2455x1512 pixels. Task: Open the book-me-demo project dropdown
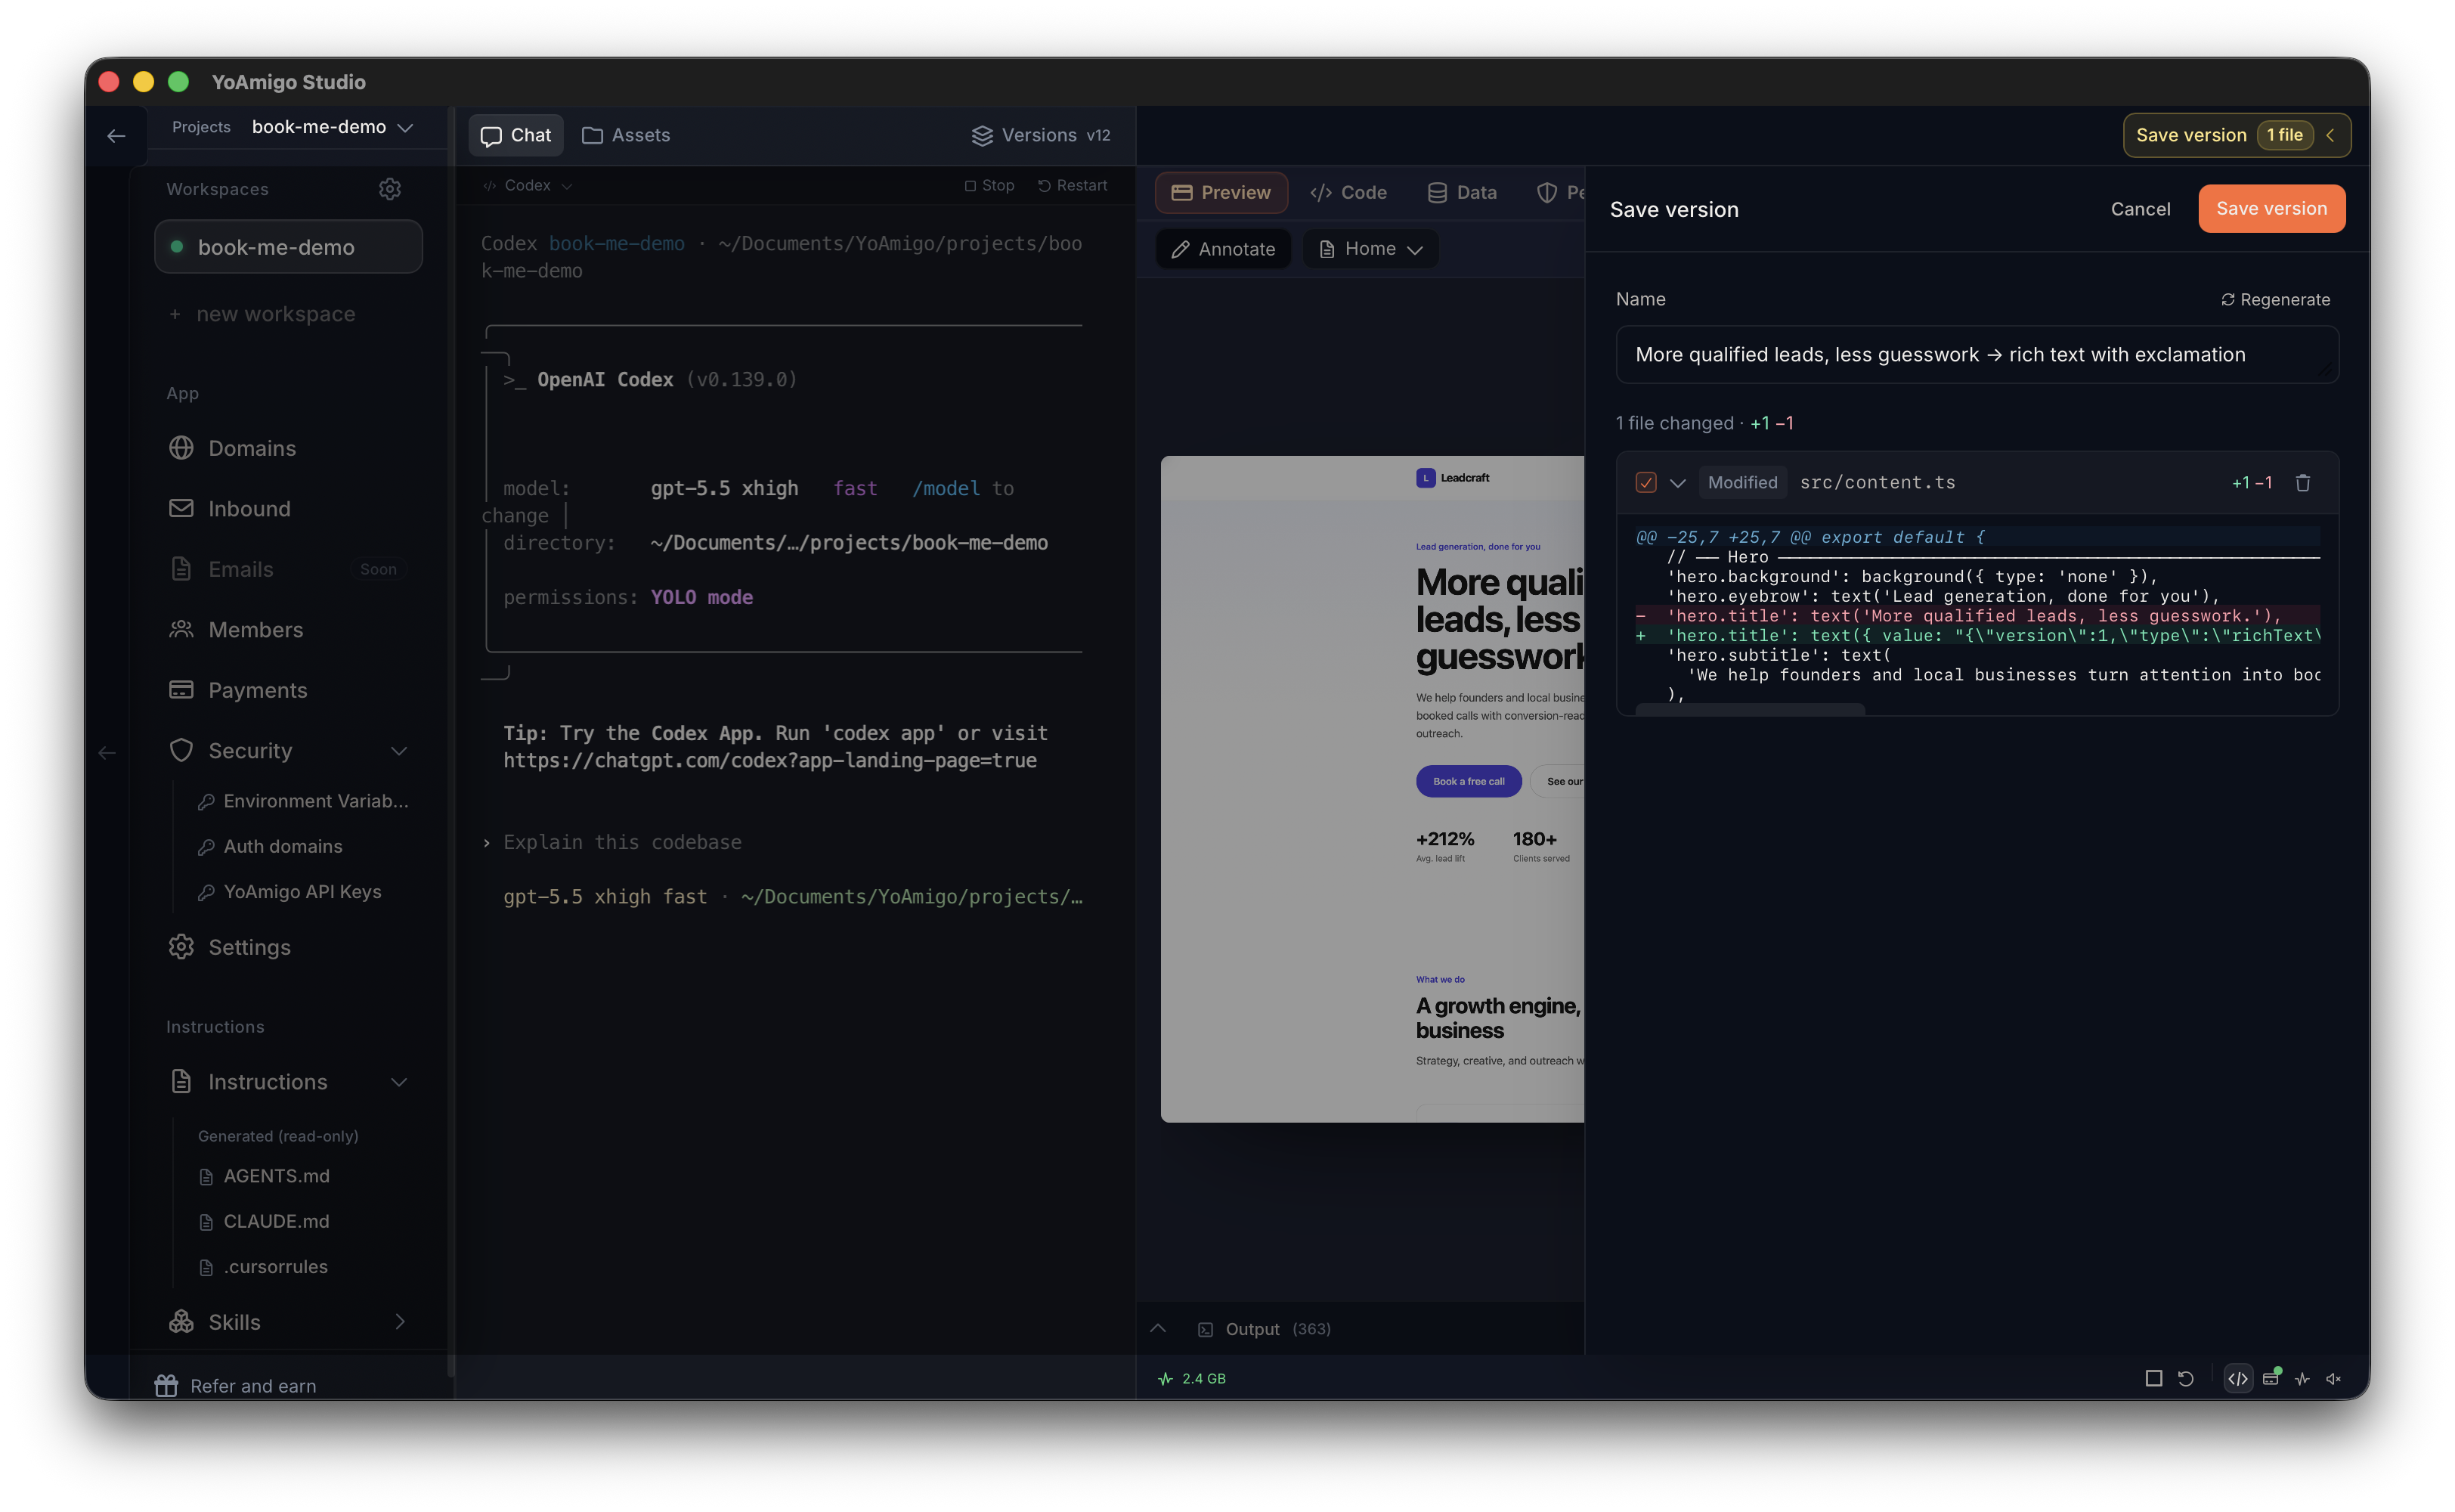click(333, 127)
